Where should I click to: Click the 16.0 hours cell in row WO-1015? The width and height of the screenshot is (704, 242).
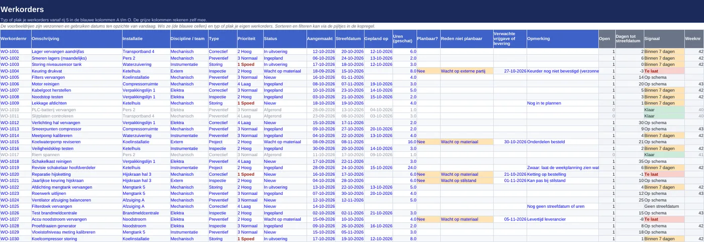(404, 142)
